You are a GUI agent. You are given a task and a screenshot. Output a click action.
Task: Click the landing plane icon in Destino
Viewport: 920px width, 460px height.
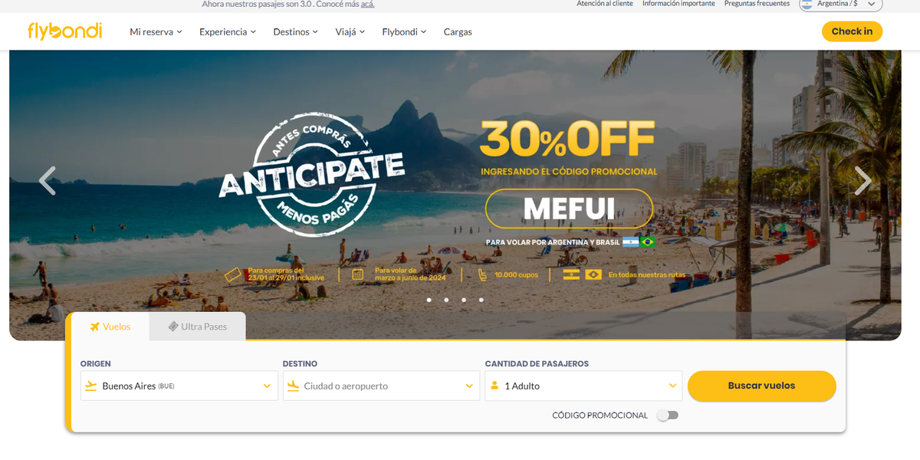point(293,386)
